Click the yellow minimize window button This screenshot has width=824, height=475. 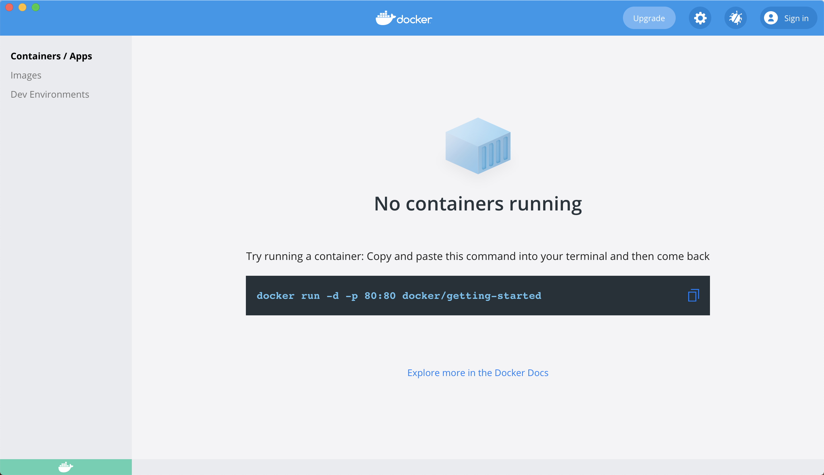22,7
